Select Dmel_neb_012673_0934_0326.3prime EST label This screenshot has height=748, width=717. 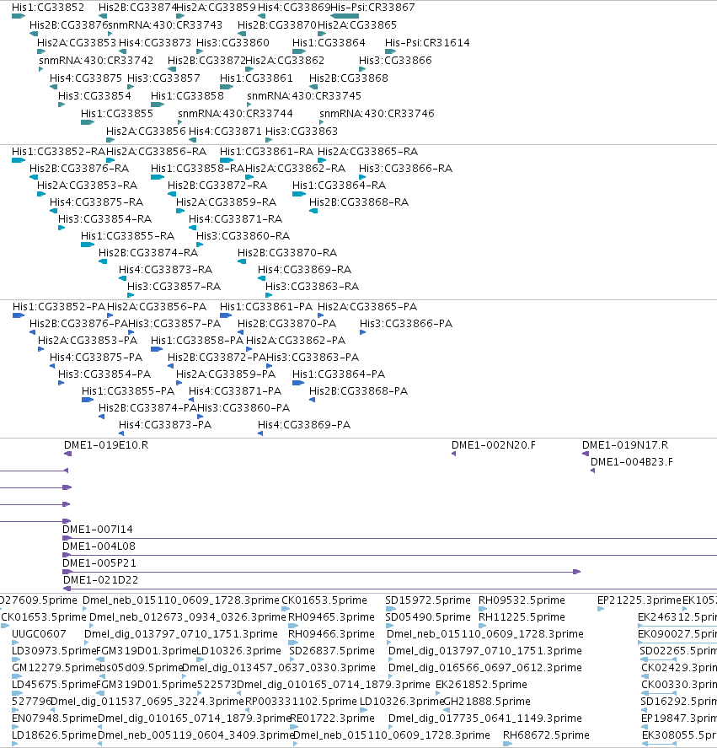pyautogui.click(x=188, y=617)
